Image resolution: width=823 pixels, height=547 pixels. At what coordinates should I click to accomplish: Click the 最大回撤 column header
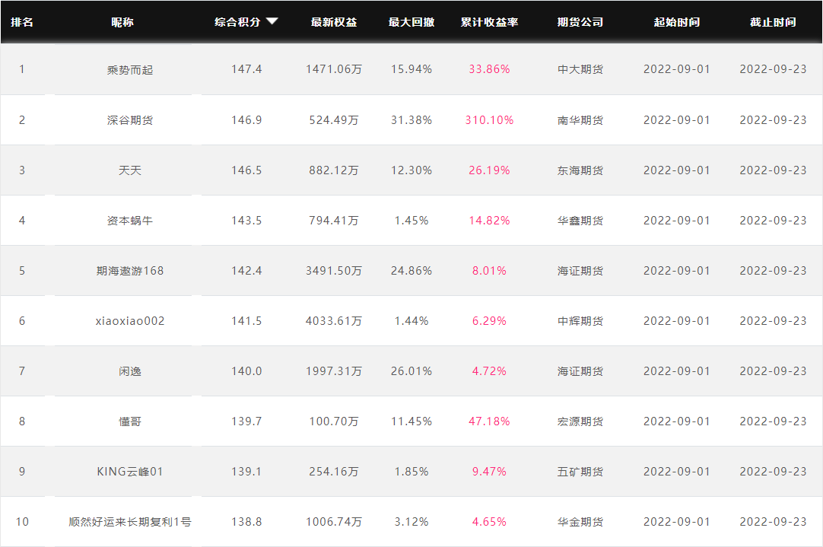(x=411, y=22)
